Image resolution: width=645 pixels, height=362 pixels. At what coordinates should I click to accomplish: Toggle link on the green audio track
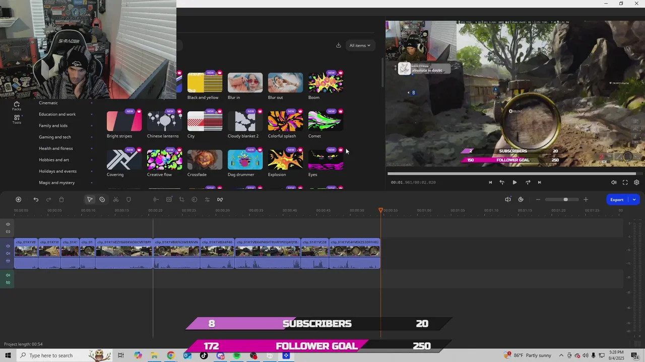point(8,283)
